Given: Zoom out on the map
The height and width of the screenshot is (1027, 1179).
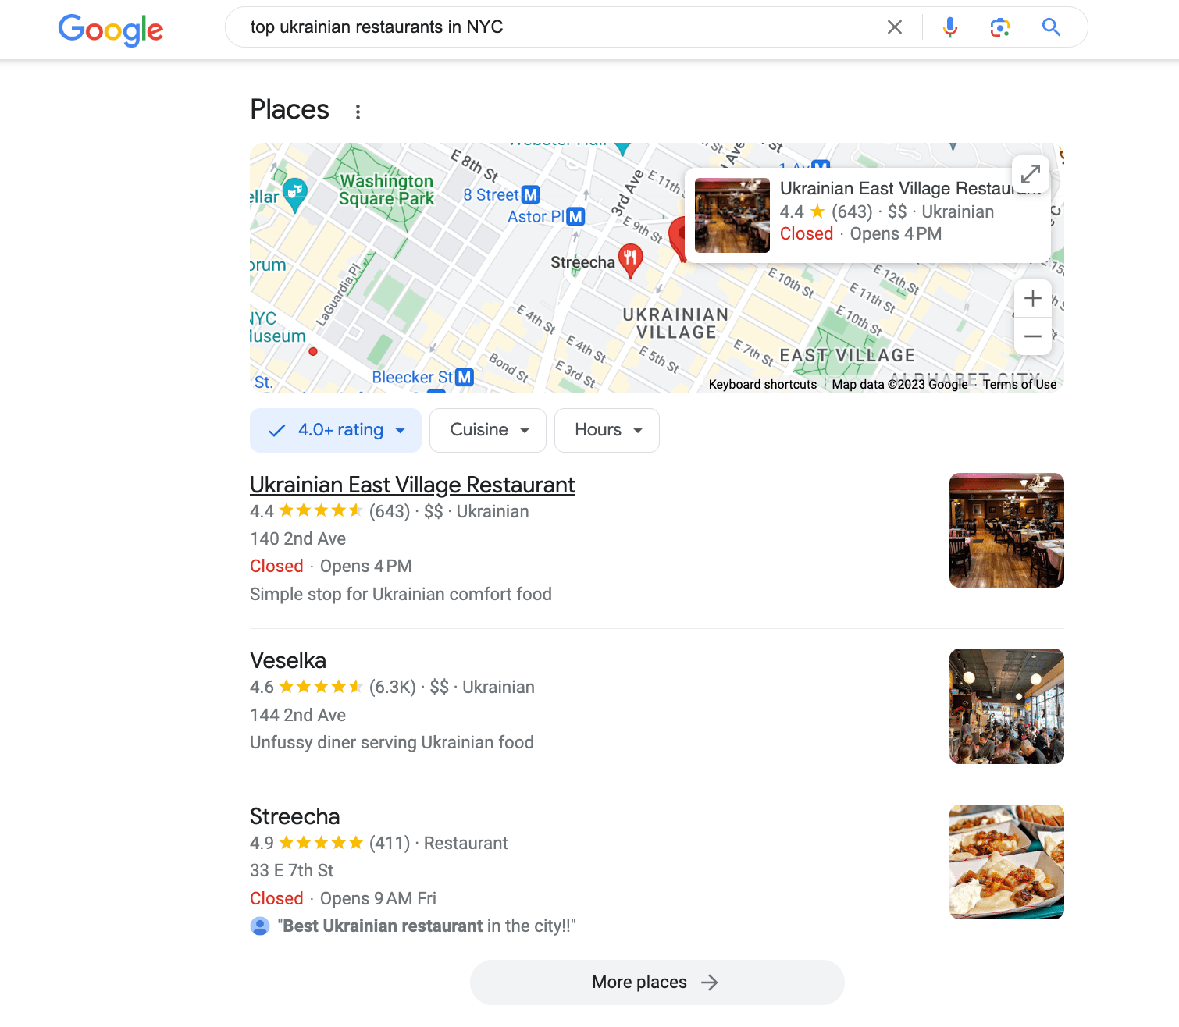Looking at the screenshot, I should [1033, 336].
